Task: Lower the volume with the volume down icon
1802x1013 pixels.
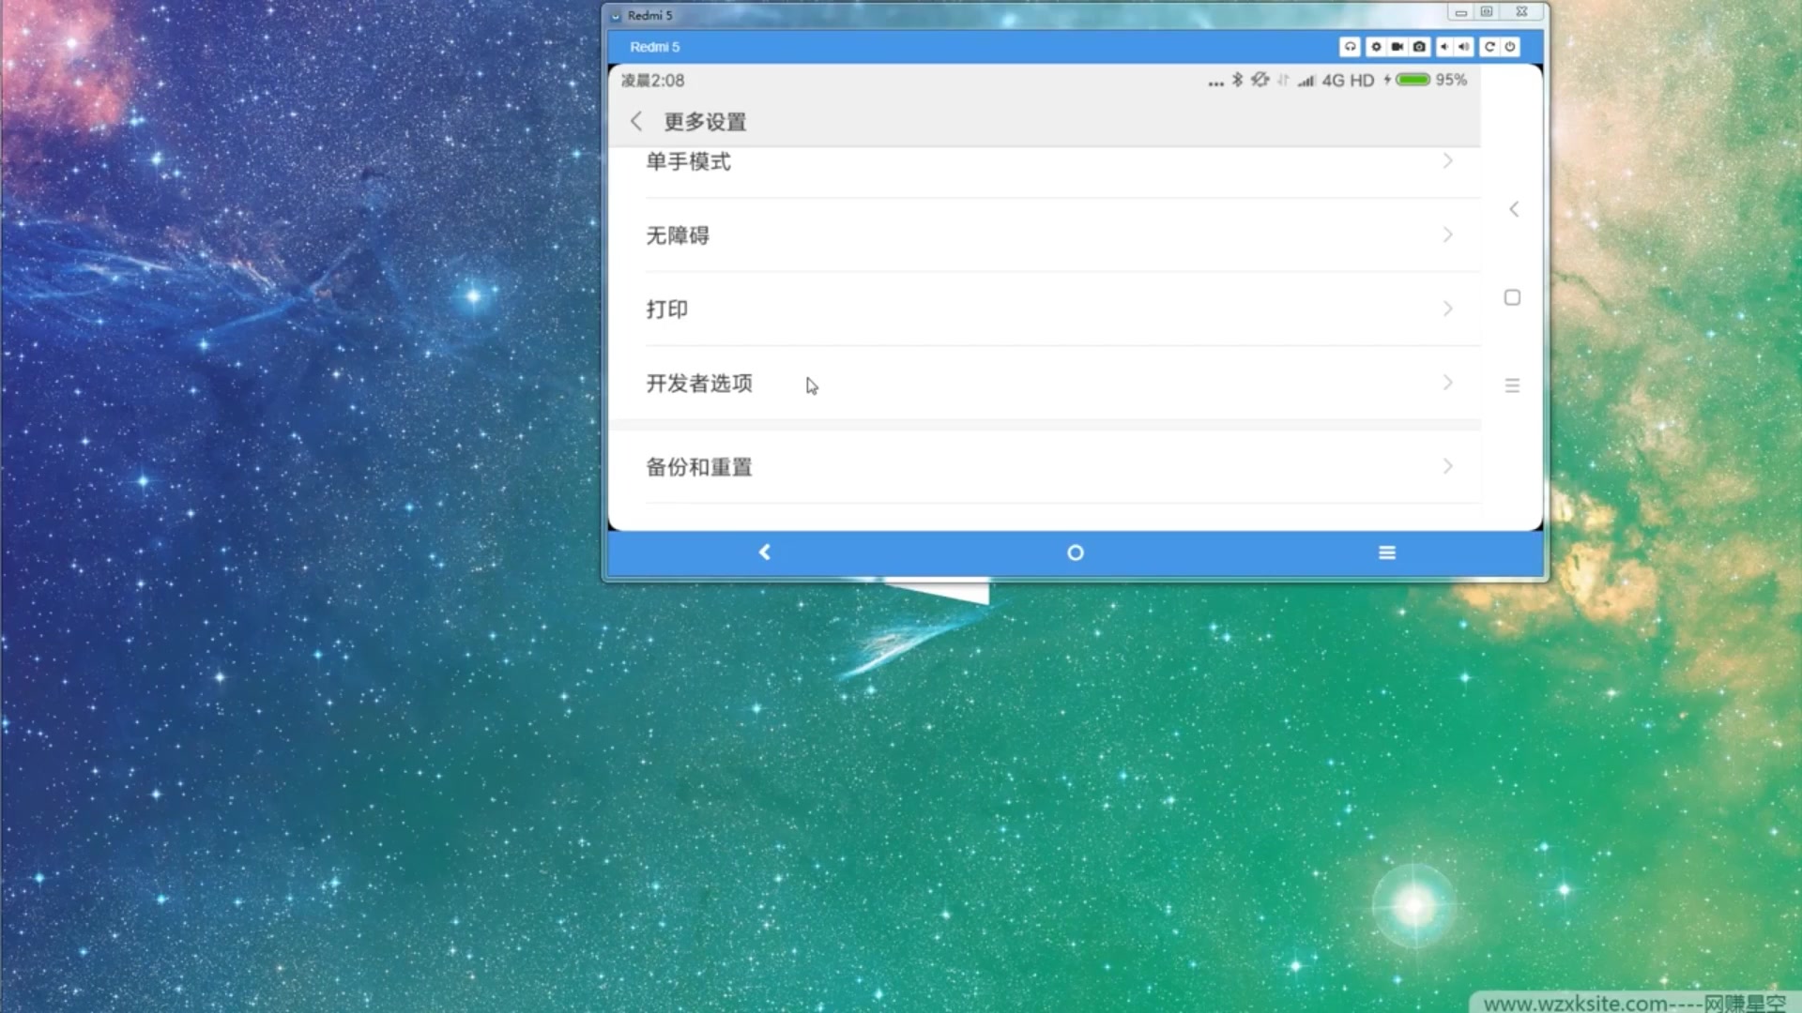Action: (x=1444, y=47)
